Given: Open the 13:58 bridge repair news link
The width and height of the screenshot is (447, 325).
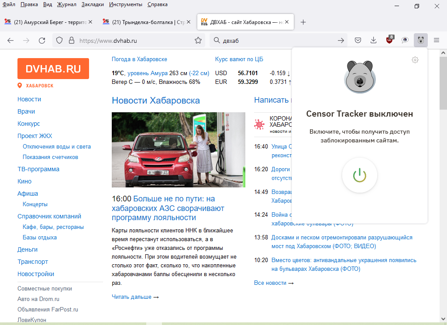Looking at the screenshot, I should [342, 242].
